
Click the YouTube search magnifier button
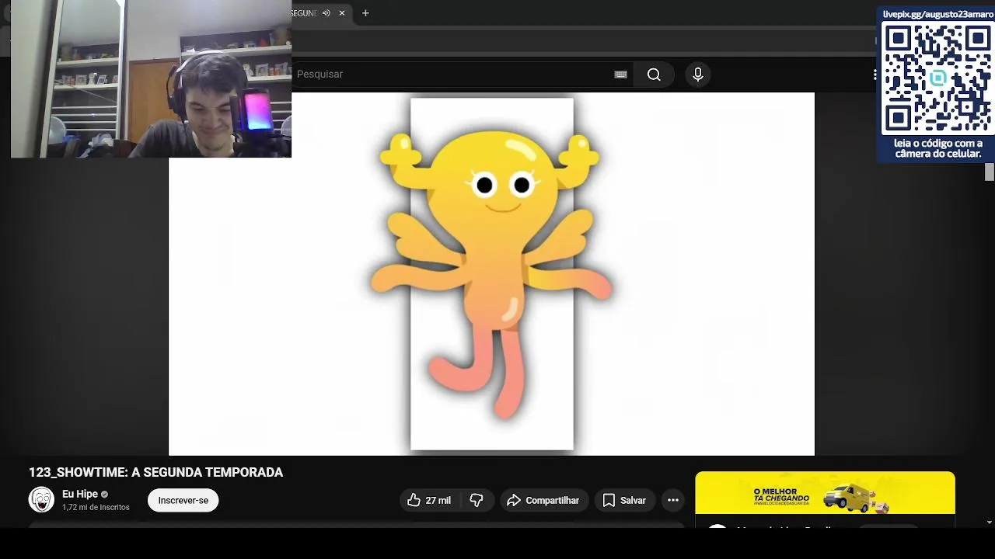[x=654, y=75]
